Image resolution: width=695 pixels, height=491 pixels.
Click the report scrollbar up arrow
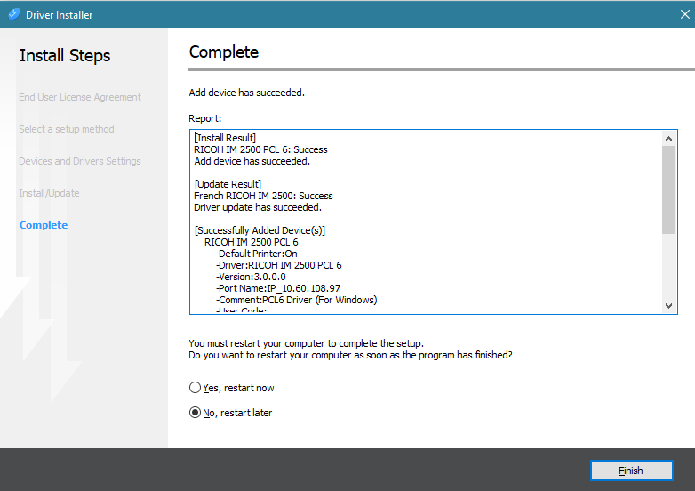click(x=669, y=139)
